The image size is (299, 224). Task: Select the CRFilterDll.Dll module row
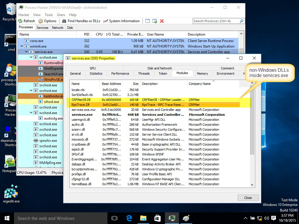155,100
